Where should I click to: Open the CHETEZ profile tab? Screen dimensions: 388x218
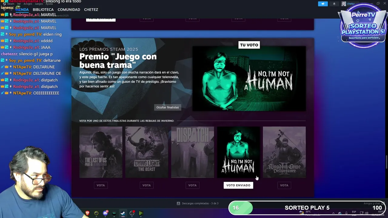click(x=91, y=10)
